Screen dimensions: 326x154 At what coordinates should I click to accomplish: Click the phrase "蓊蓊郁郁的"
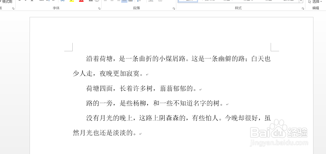pyautogui.click(x=176, y=89)
